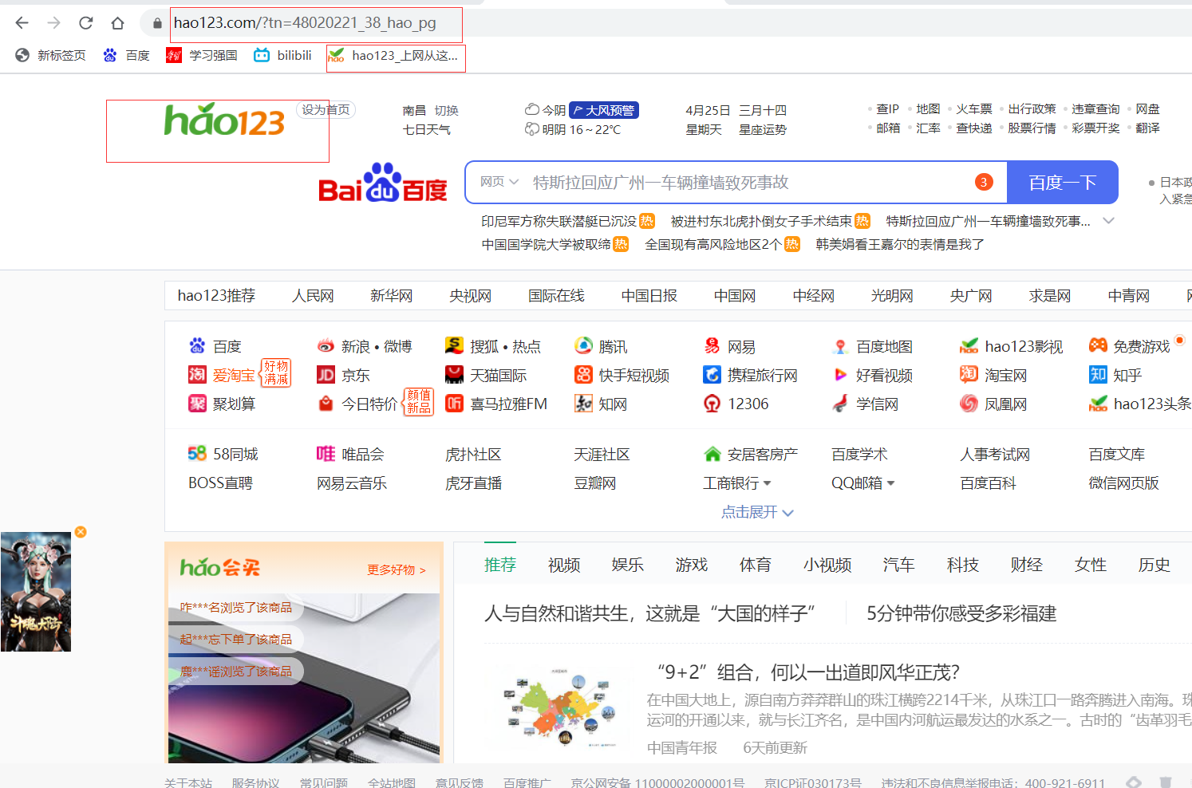Viewport: 1192px width, 788px height.
Task: Open 喜马拉雅FM
Action: (496, 404)
